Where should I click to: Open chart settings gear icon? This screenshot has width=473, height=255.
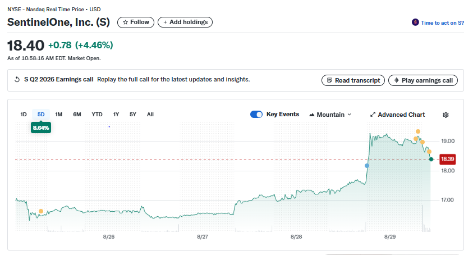pos(446,115)
